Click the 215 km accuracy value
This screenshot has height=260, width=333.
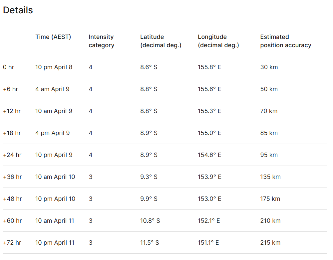pos(270,243)
